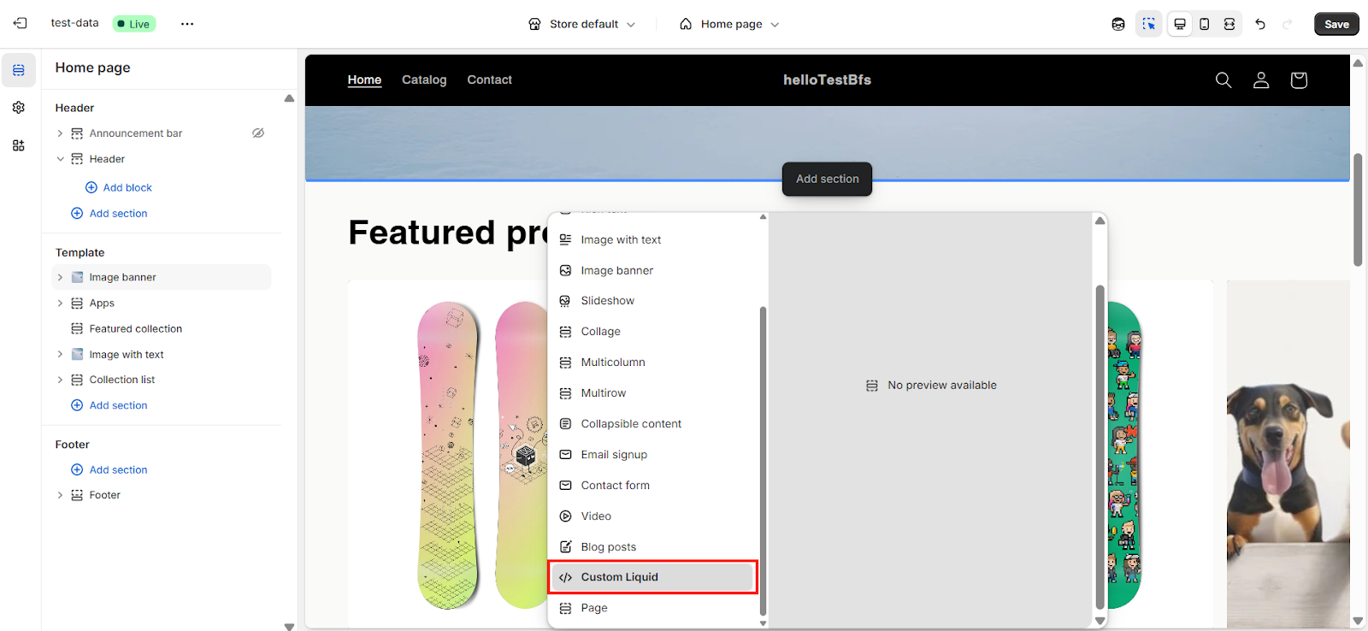Select Featured collection in Template tree
This screenshot has height=631, width=1368.
coord(135,329)
